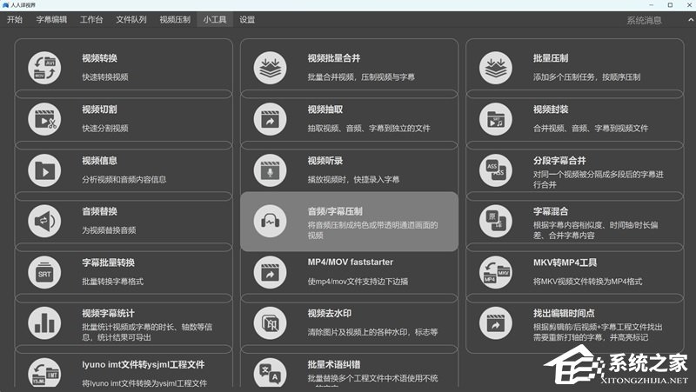Select the MKV转MP4工具 title
Viewport: 696px width, 392px height.
click(x=565, y=262)
